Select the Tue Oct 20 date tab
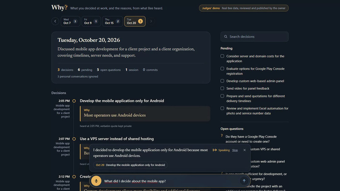Screen dimensions: 340x191 135,21
